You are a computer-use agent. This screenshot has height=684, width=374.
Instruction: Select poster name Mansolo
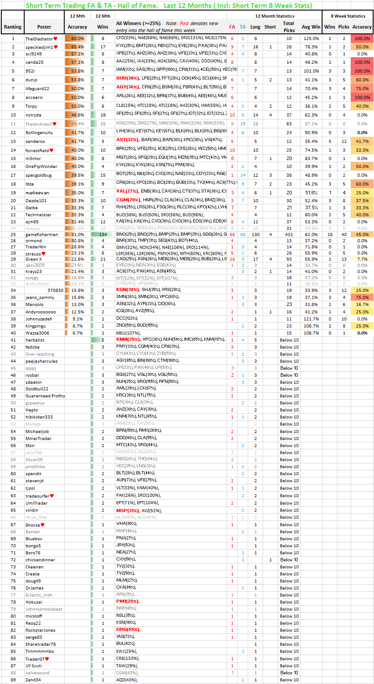pyautogui.click(x=34, y=304)
